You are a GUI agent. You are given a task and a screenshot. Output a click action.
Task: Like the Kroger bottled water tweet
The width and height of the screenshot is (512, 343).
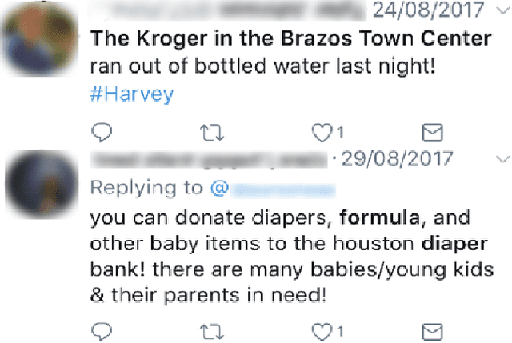(322, 132)
